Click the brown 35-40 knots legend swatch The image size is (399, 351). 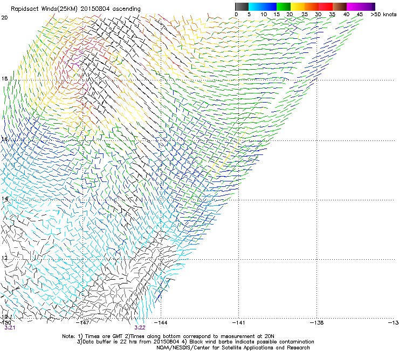click(340, 6)
